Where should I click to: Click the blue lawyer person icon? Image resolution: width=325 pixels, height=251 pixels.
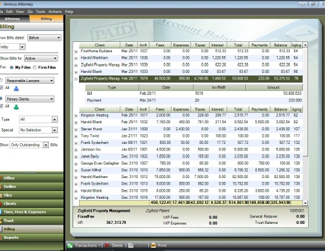[16, 88]
